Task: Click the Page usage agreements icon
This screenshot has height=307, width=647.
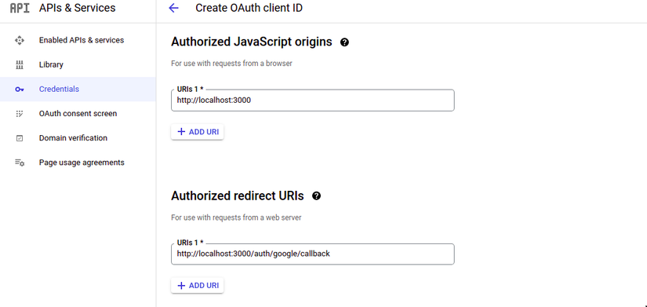Action: [x=20, y=163]
